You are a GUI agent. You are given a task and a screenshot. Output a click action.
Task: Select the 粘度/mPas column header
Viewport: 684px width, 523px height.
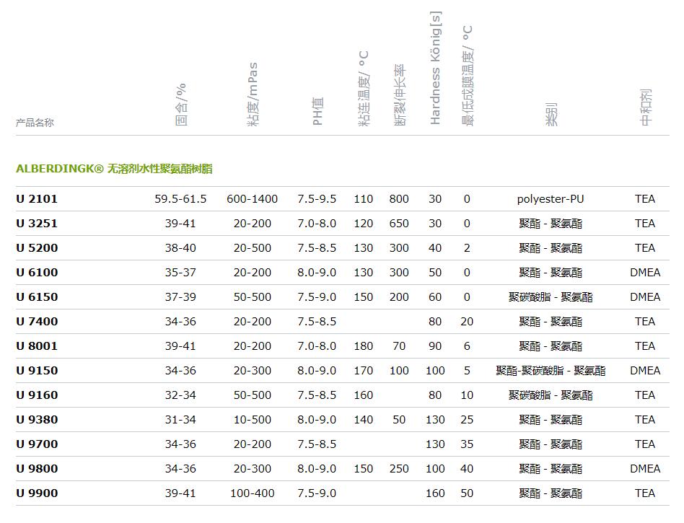click(x=252, y=95)
